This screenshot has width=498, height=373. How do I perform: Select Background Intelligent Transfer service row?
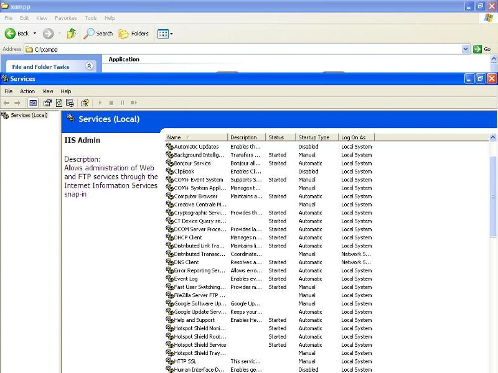coord(270,155)
